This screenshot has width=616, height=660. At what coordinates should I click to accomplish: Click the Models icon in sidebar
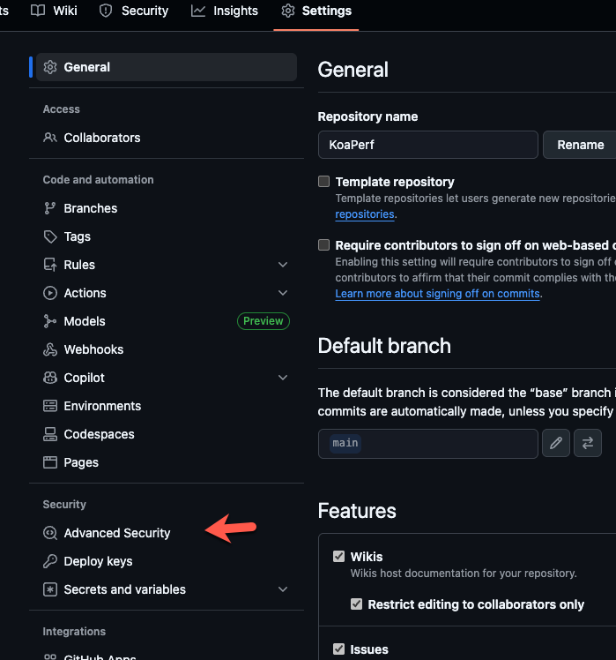click(50, 321)
